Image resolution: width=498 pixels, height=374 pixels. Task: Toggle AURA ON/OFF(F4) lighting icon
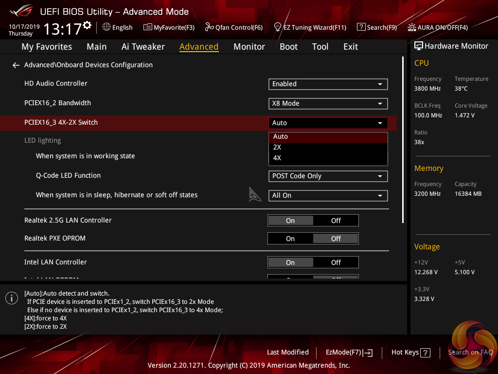[x=412, y=27]
